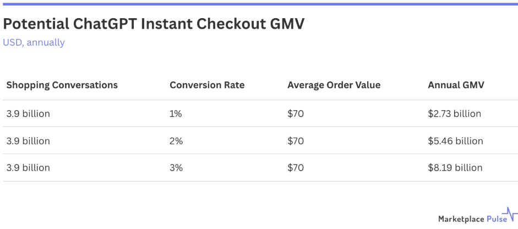Viewport: 518px width, 229px height.
Task: Click the $2.73 billion GMV cell
Action: (x=454, y=114)
